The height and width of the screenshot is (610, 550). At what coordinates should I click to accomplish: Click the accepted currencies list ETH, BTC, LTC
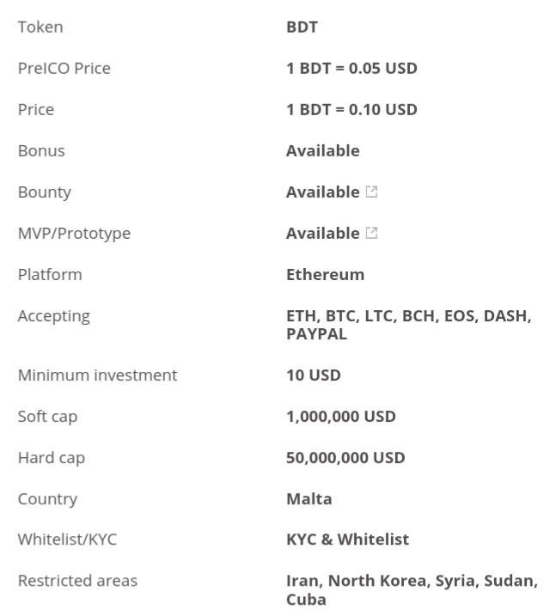point(409,325)
